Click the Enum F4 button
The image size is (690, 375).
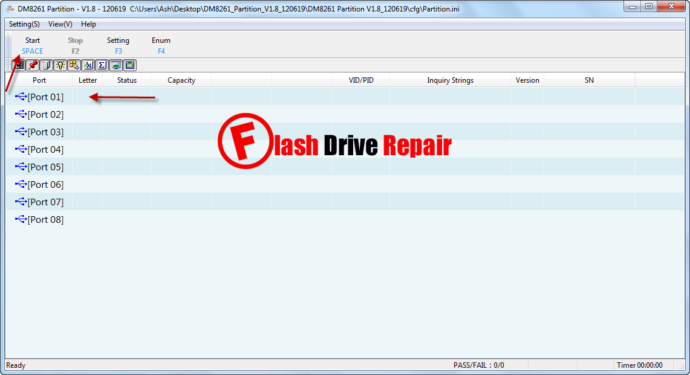161,46
